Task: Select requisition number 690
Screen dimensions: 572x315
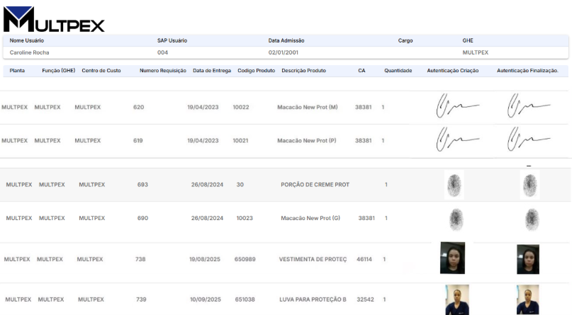Action: click(x=142, y=218)
